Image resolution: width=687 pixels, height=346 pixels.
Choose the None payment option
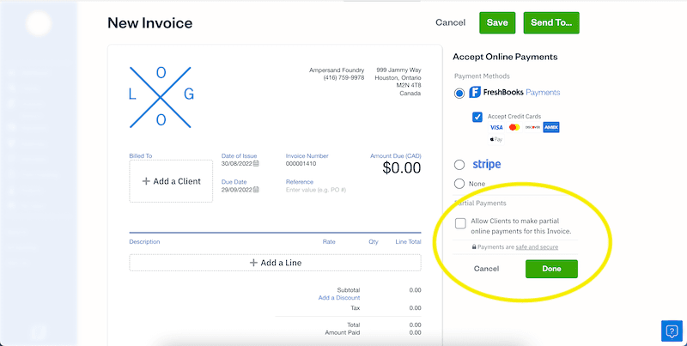(x=460, y=184)
